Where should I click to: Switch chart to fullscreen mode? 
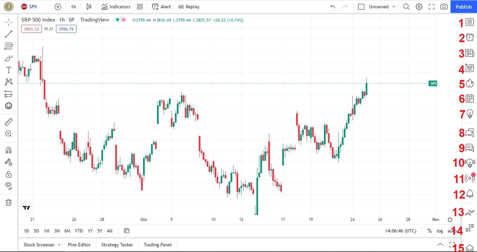pos(432,7)
